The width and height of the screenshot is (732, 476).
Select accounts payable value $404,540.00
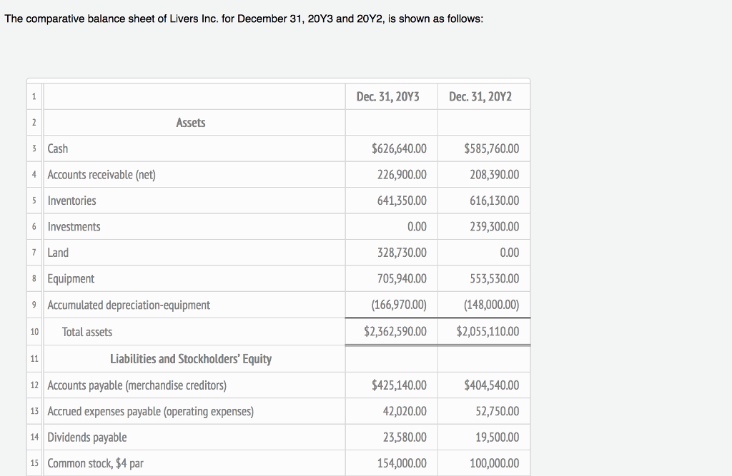tap(492, 385)
